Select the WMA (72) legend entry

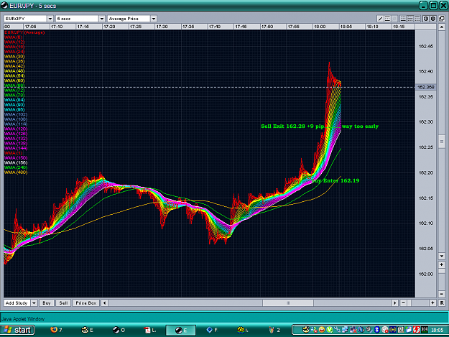[14, 91]
